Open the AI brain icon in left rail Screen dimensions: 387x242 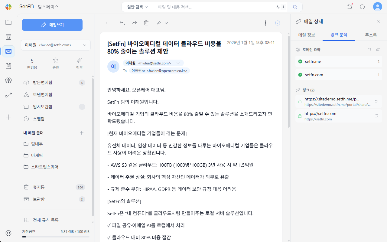coord(8,80)
